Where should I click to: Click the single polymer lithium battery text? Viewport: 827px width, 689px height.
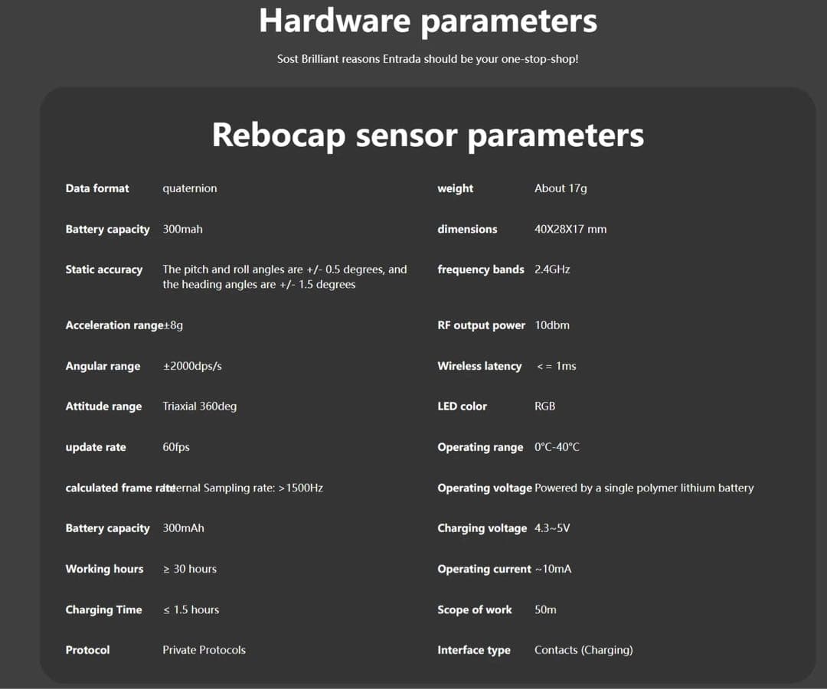(644, 488)
